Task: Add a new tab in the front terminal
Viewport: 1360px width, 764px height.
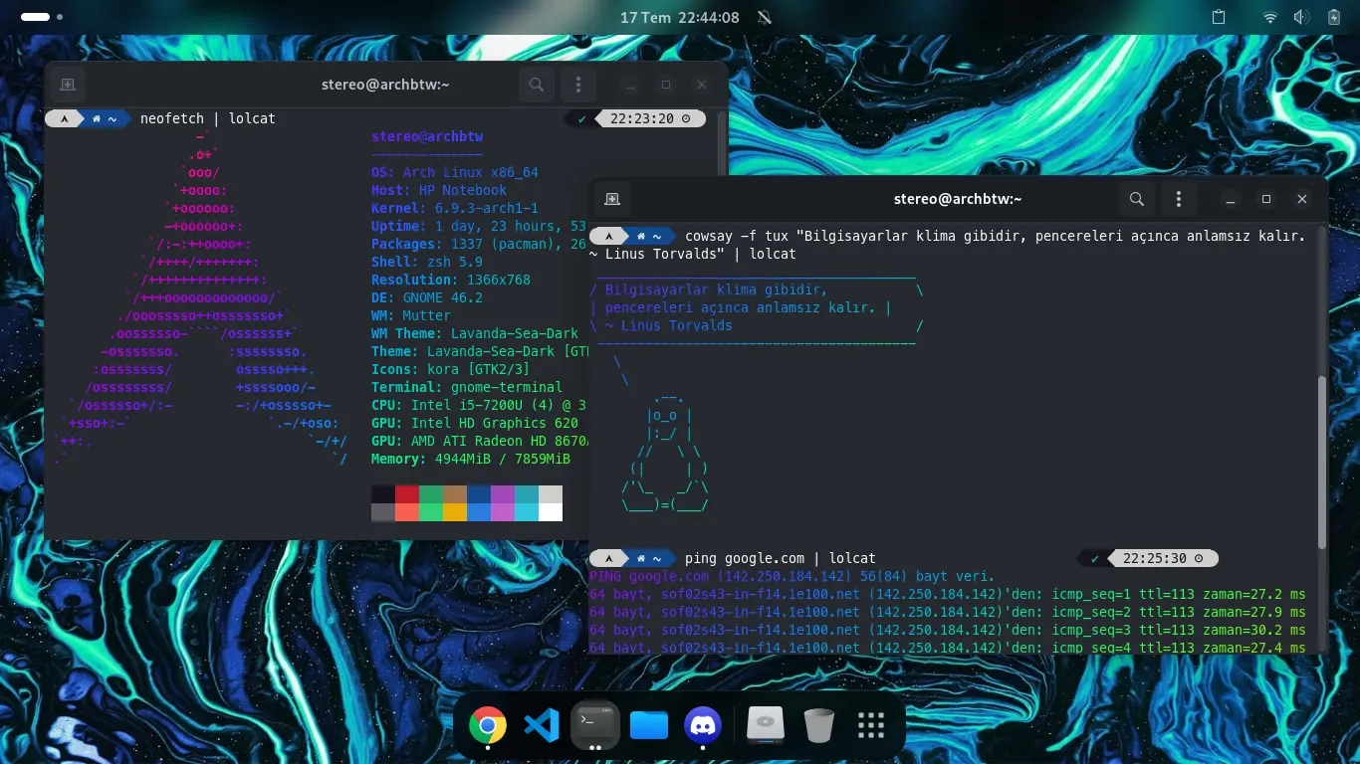Action: click(612, 199)
